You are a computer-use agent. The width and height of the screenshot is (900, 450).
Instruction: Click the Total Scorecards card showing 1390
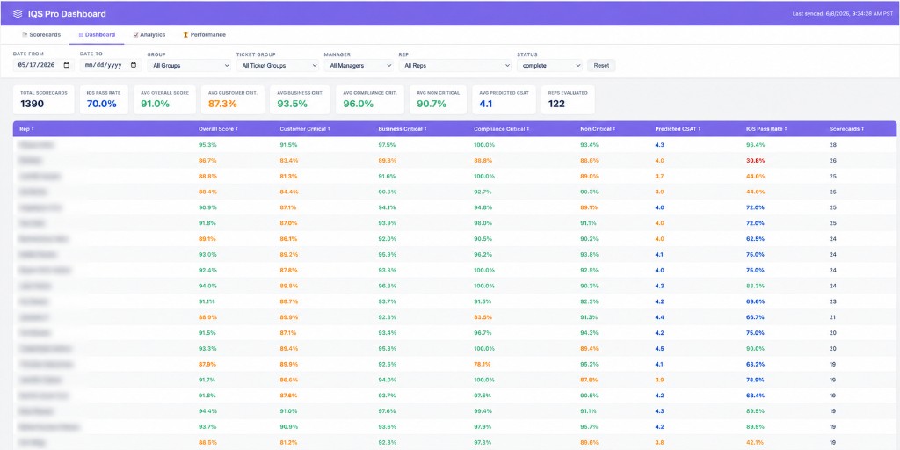[x=44, y=99]
